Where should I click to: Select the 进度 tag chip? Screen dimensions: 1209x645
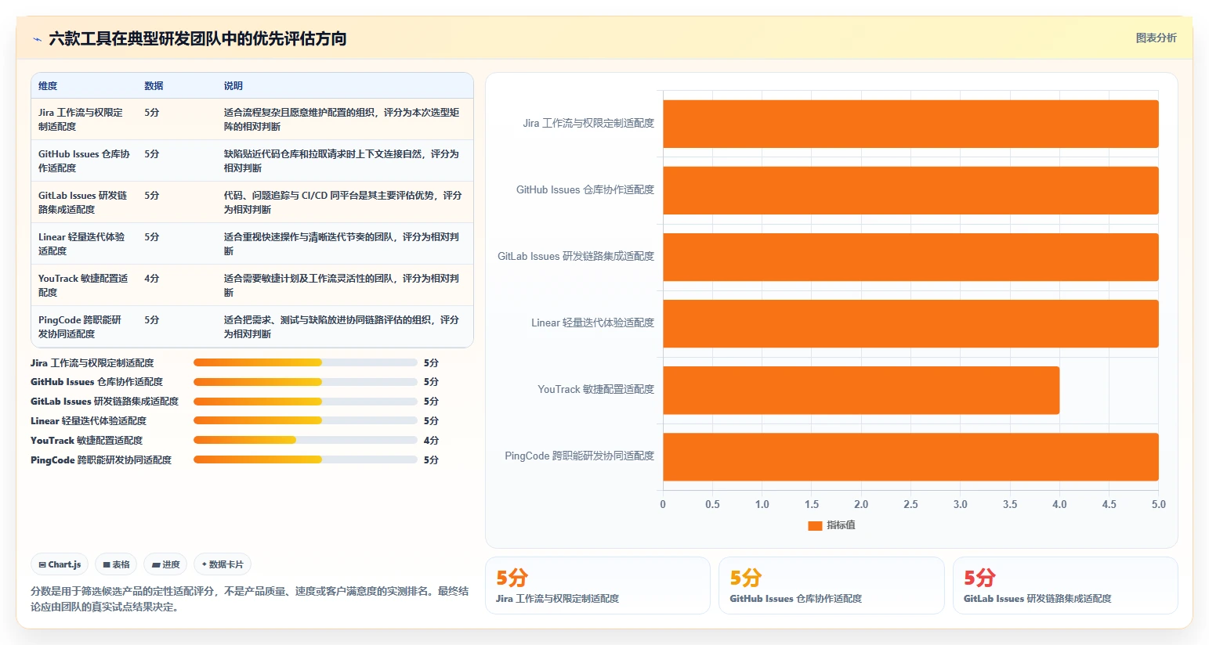pos(165,564)
